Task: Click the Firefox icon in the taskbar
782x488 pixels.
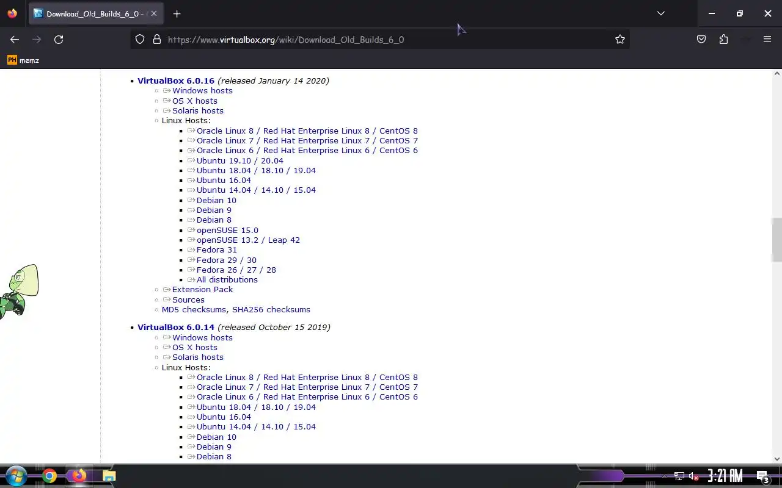Action: (x=79, y=476)
